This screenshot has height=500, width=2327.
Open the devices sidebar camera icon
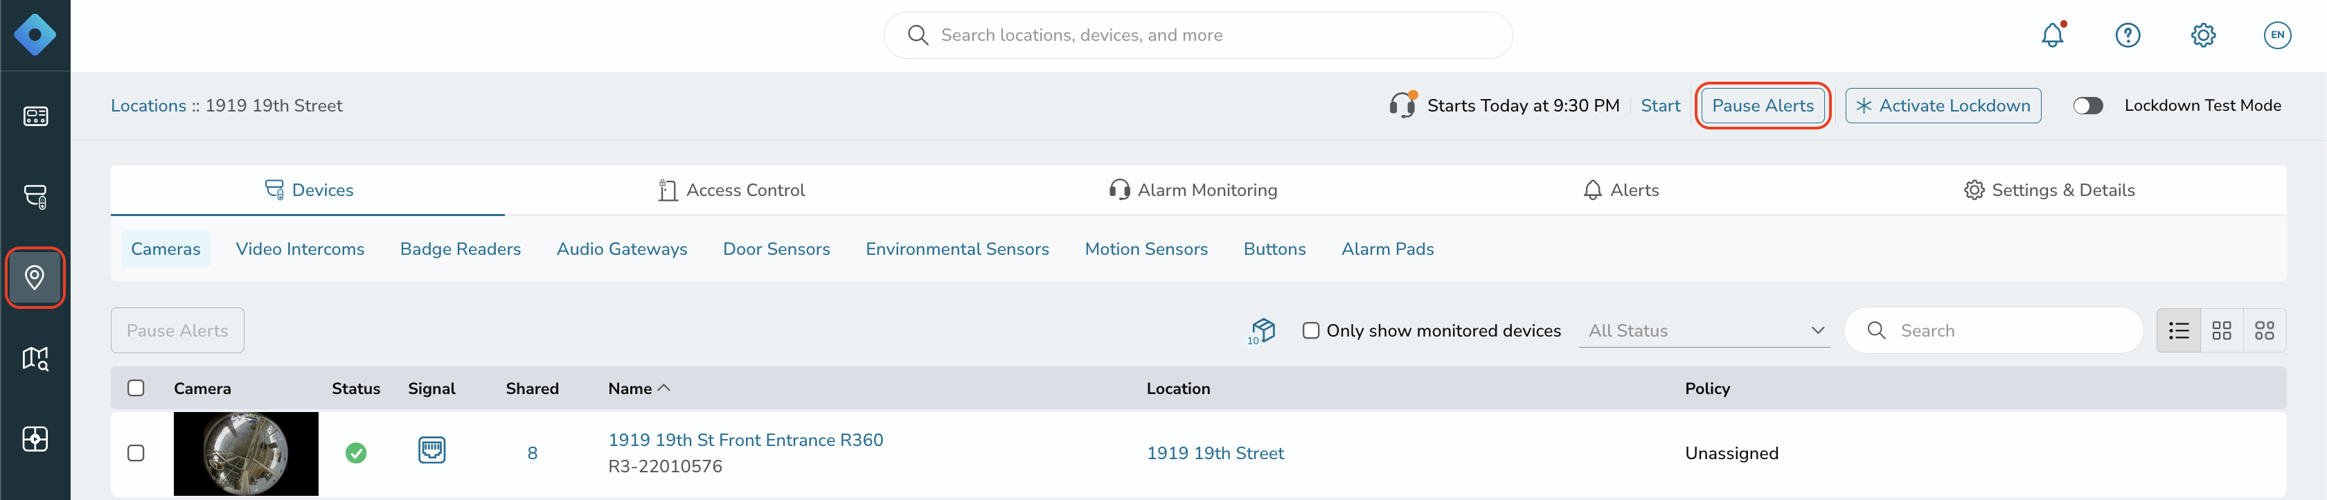coord(35,197)
